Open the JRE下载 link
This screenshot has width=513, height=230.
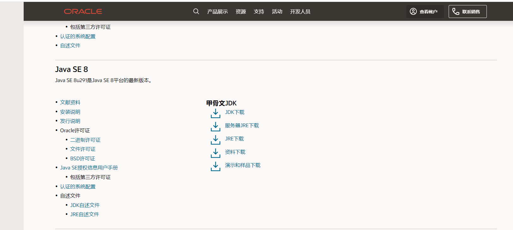coord(234,139)
